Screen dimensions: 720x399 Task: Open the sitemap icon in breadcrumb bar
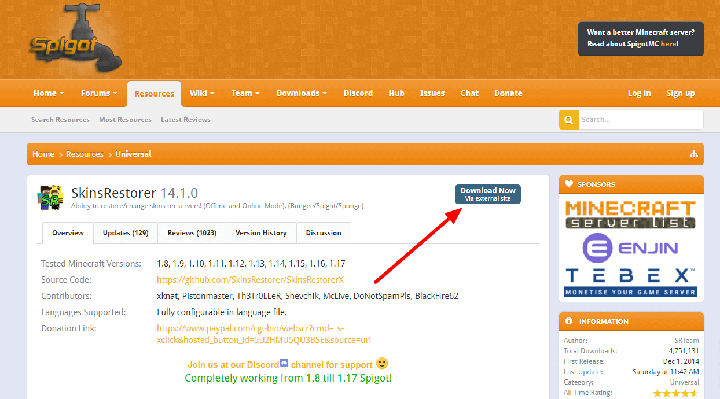(x=693, y=154)
